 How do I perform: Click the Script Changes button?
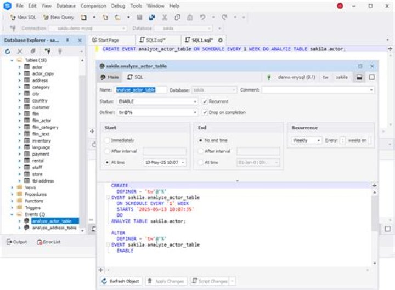(210, 281)
